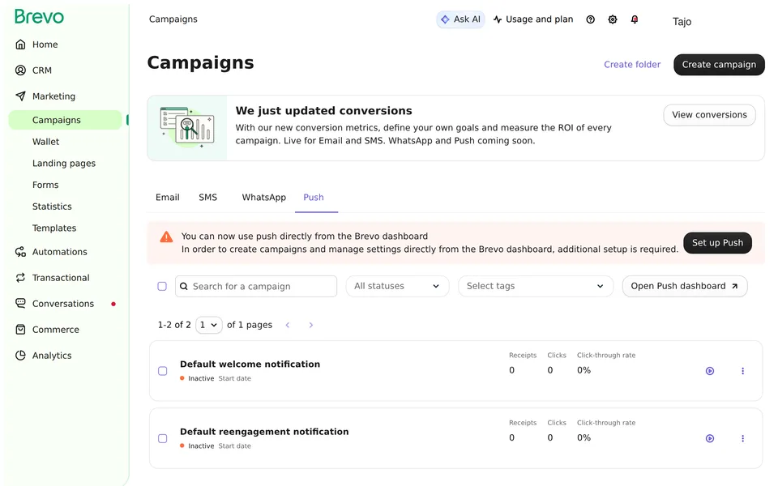Click Inactive status of Default welcome notification

201,378
